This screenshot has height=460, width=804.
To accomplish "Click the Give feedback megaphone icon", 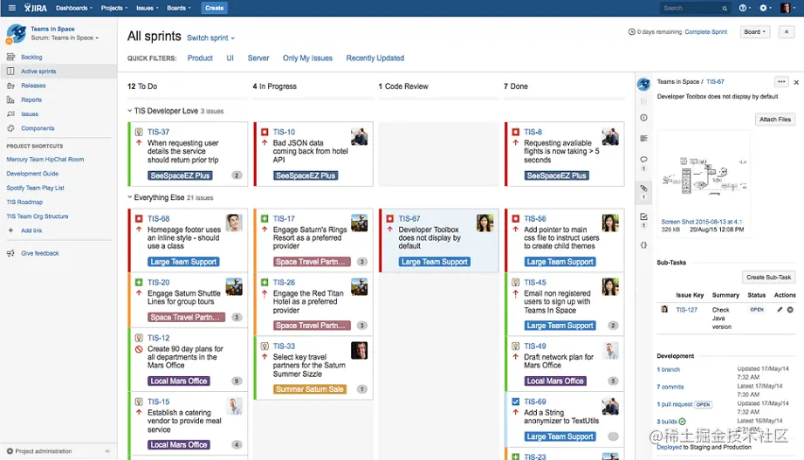I will click(10, 253).
